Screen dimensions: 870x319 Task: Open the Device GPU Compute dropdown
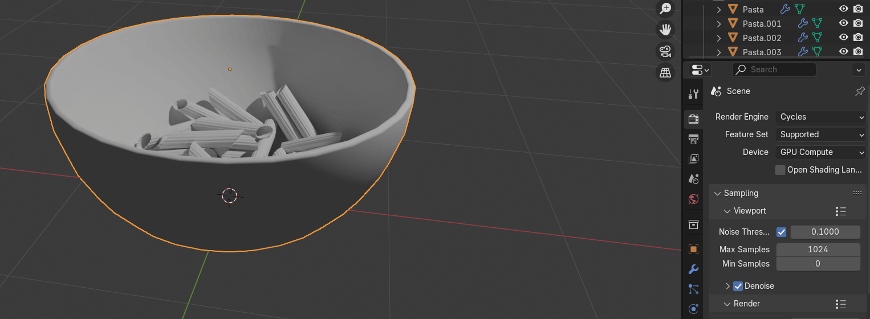pos(820,152)
